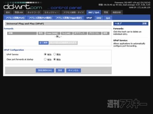Click the 全て削除 button
This screenshot has width=153, height=114.
coord(44,43)
